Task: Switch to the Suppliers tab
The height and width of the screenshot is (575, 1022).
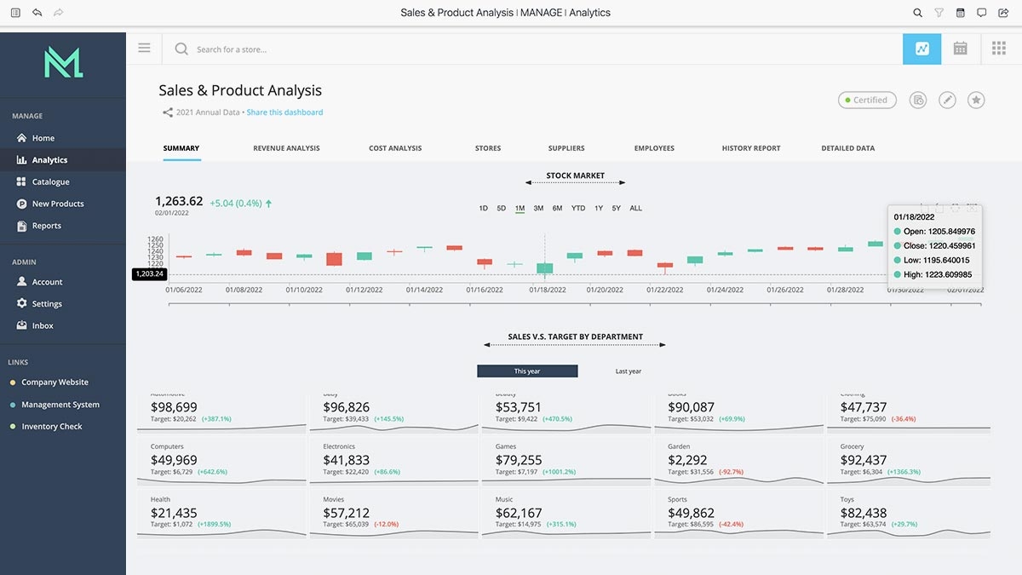Action: 566,148
